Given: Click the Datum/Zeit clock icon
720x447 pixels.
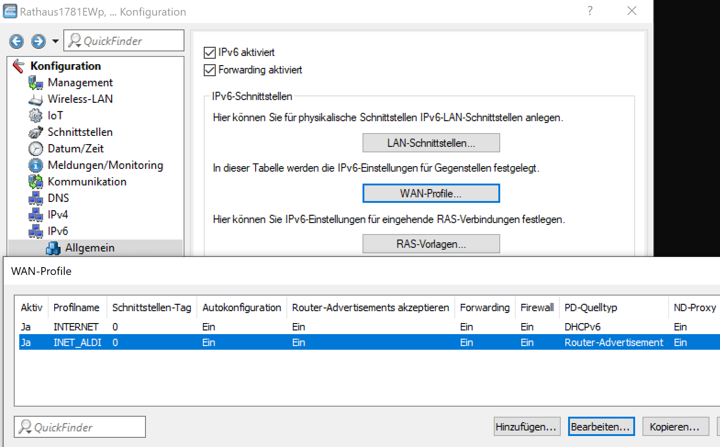Looking at the screenshot, I should tap(36, 149).
